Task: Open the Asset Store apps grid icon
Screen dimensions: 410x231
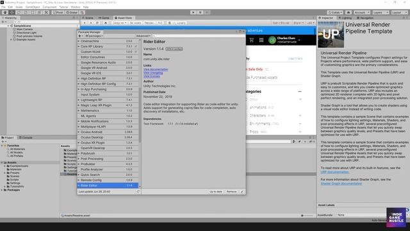Action: pos(261,40)
